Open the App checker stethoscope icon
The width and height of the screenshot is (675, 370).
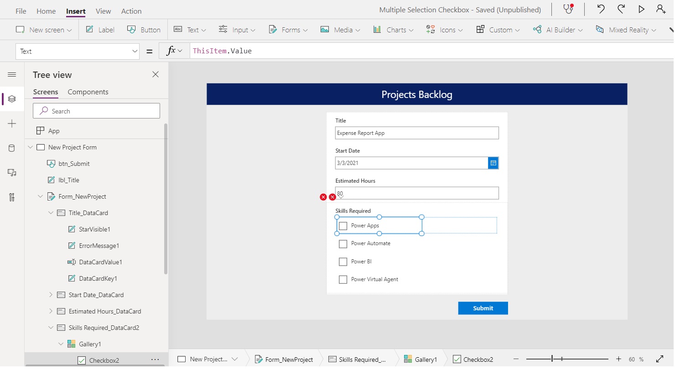coord(568,9)
